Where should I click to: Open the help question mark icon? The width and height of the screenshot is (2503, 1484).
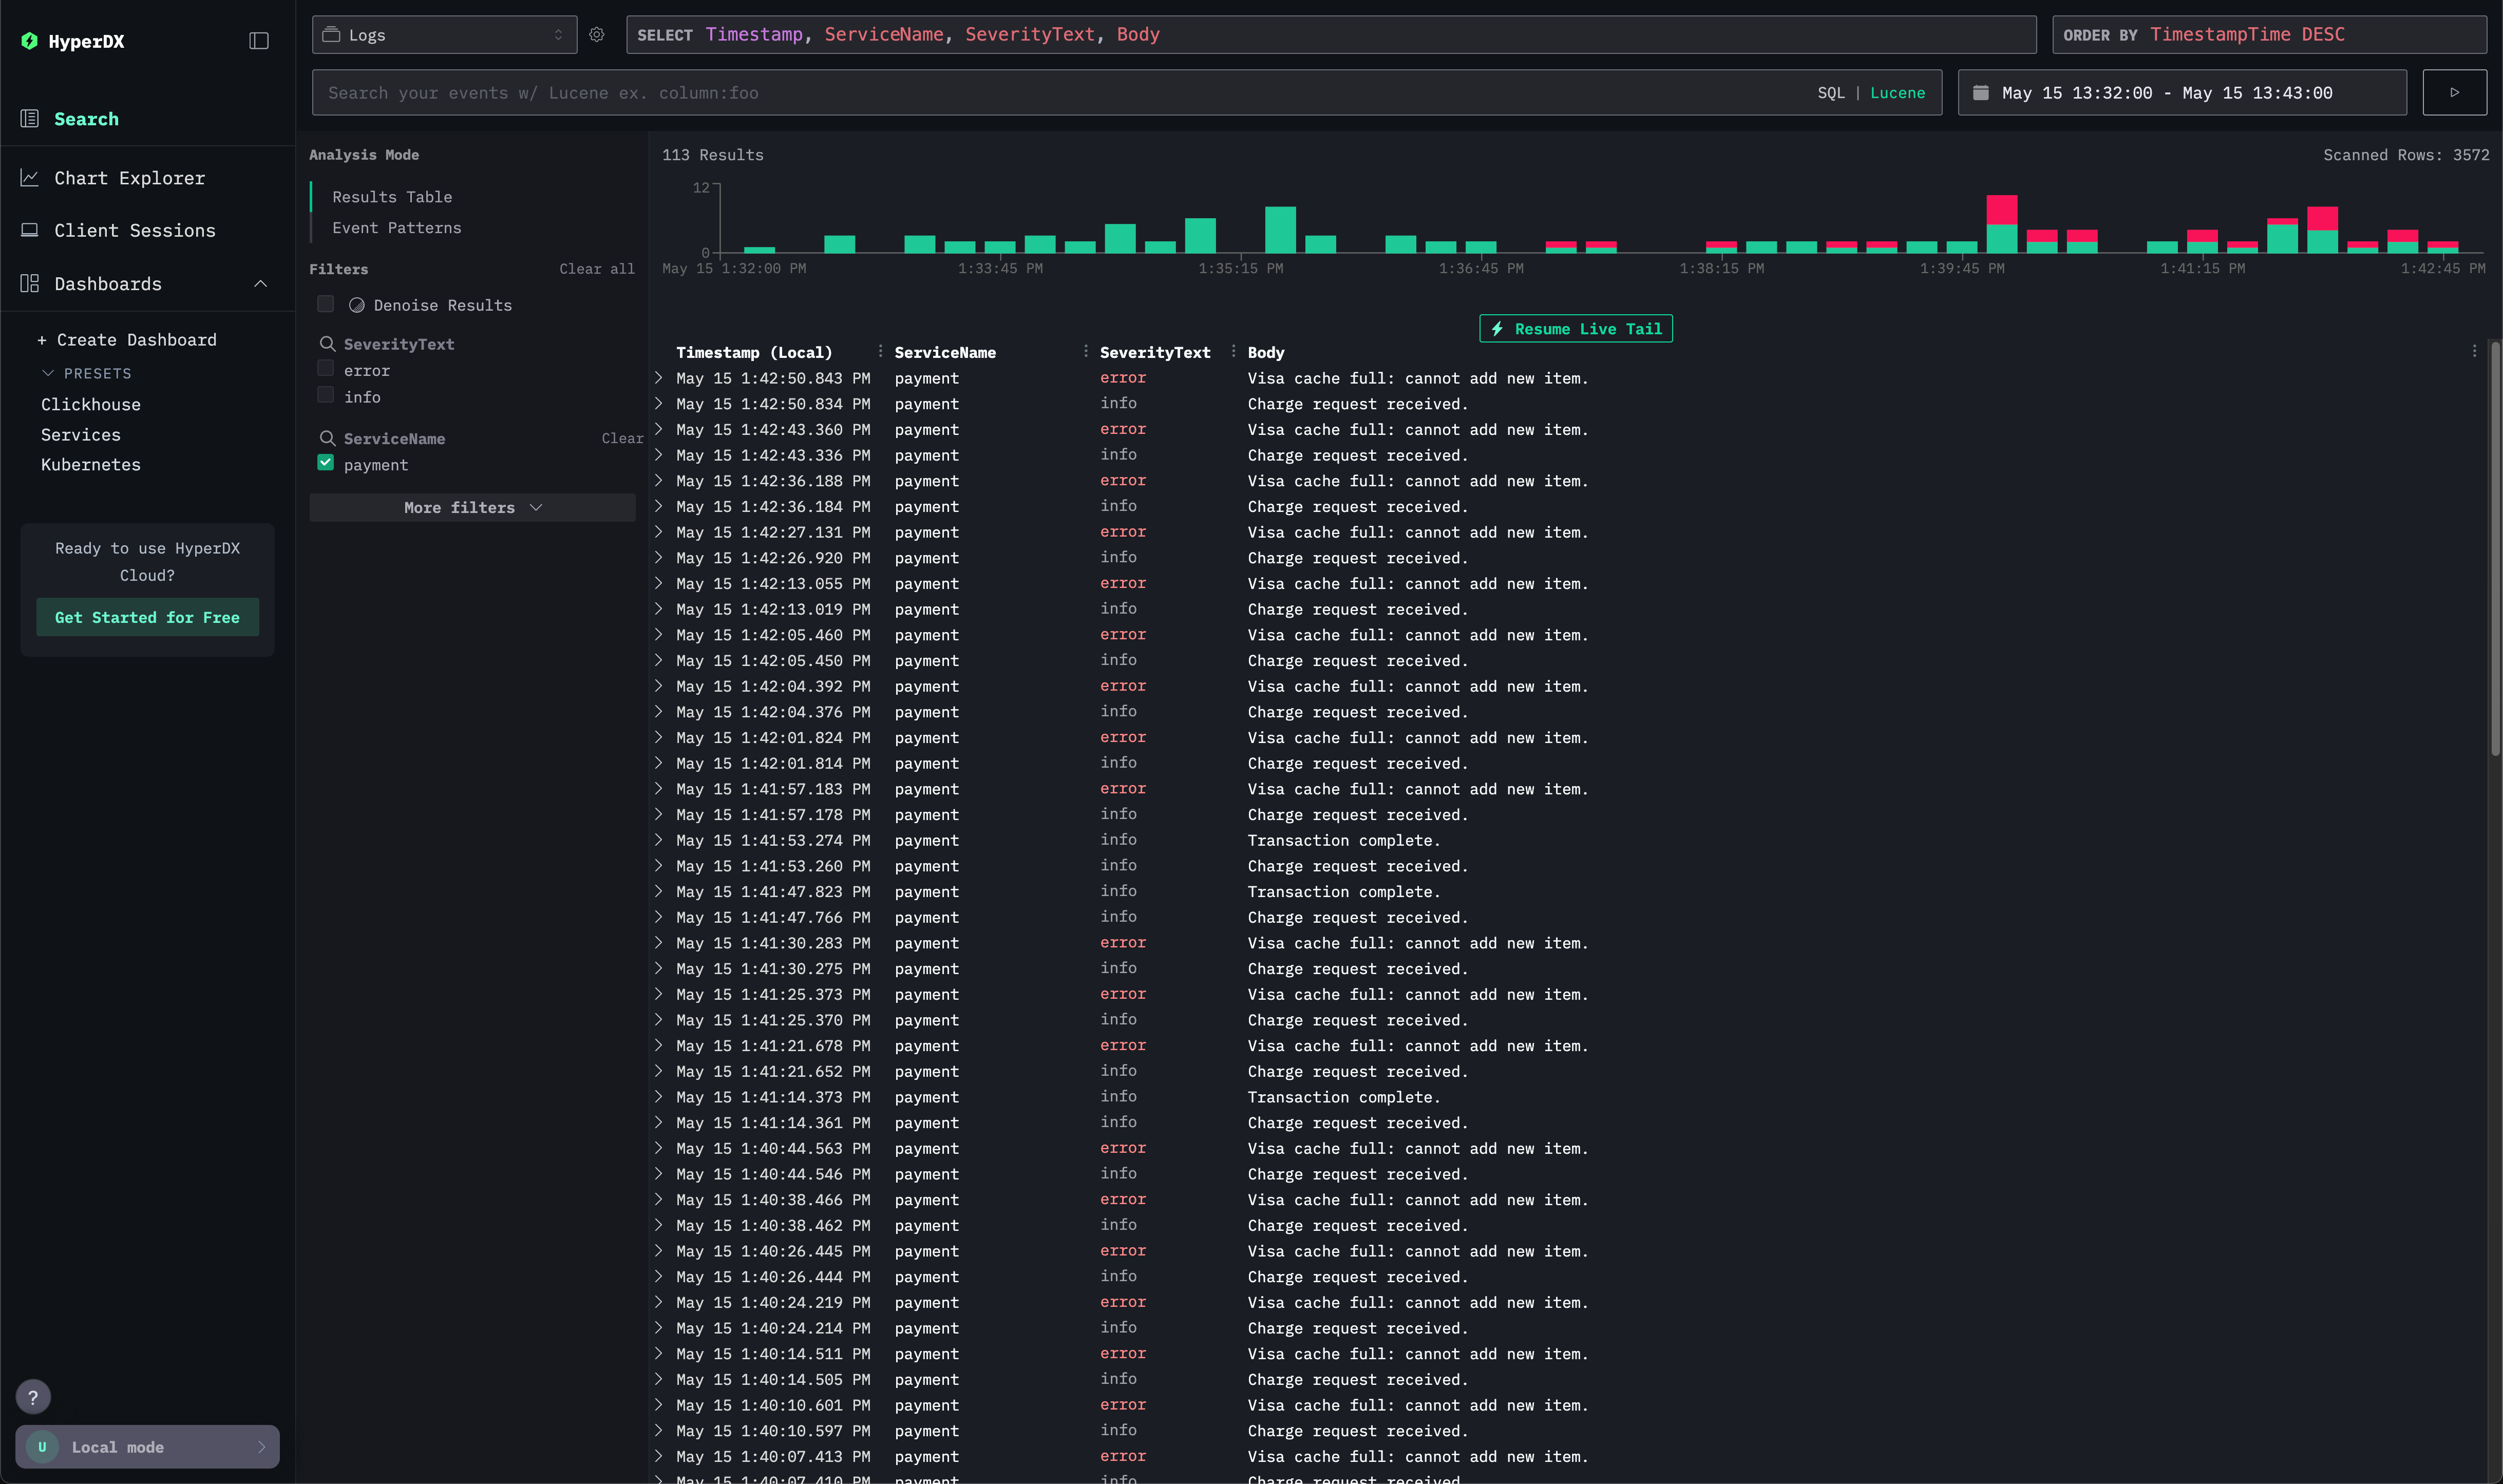(x=33, y=1397)
